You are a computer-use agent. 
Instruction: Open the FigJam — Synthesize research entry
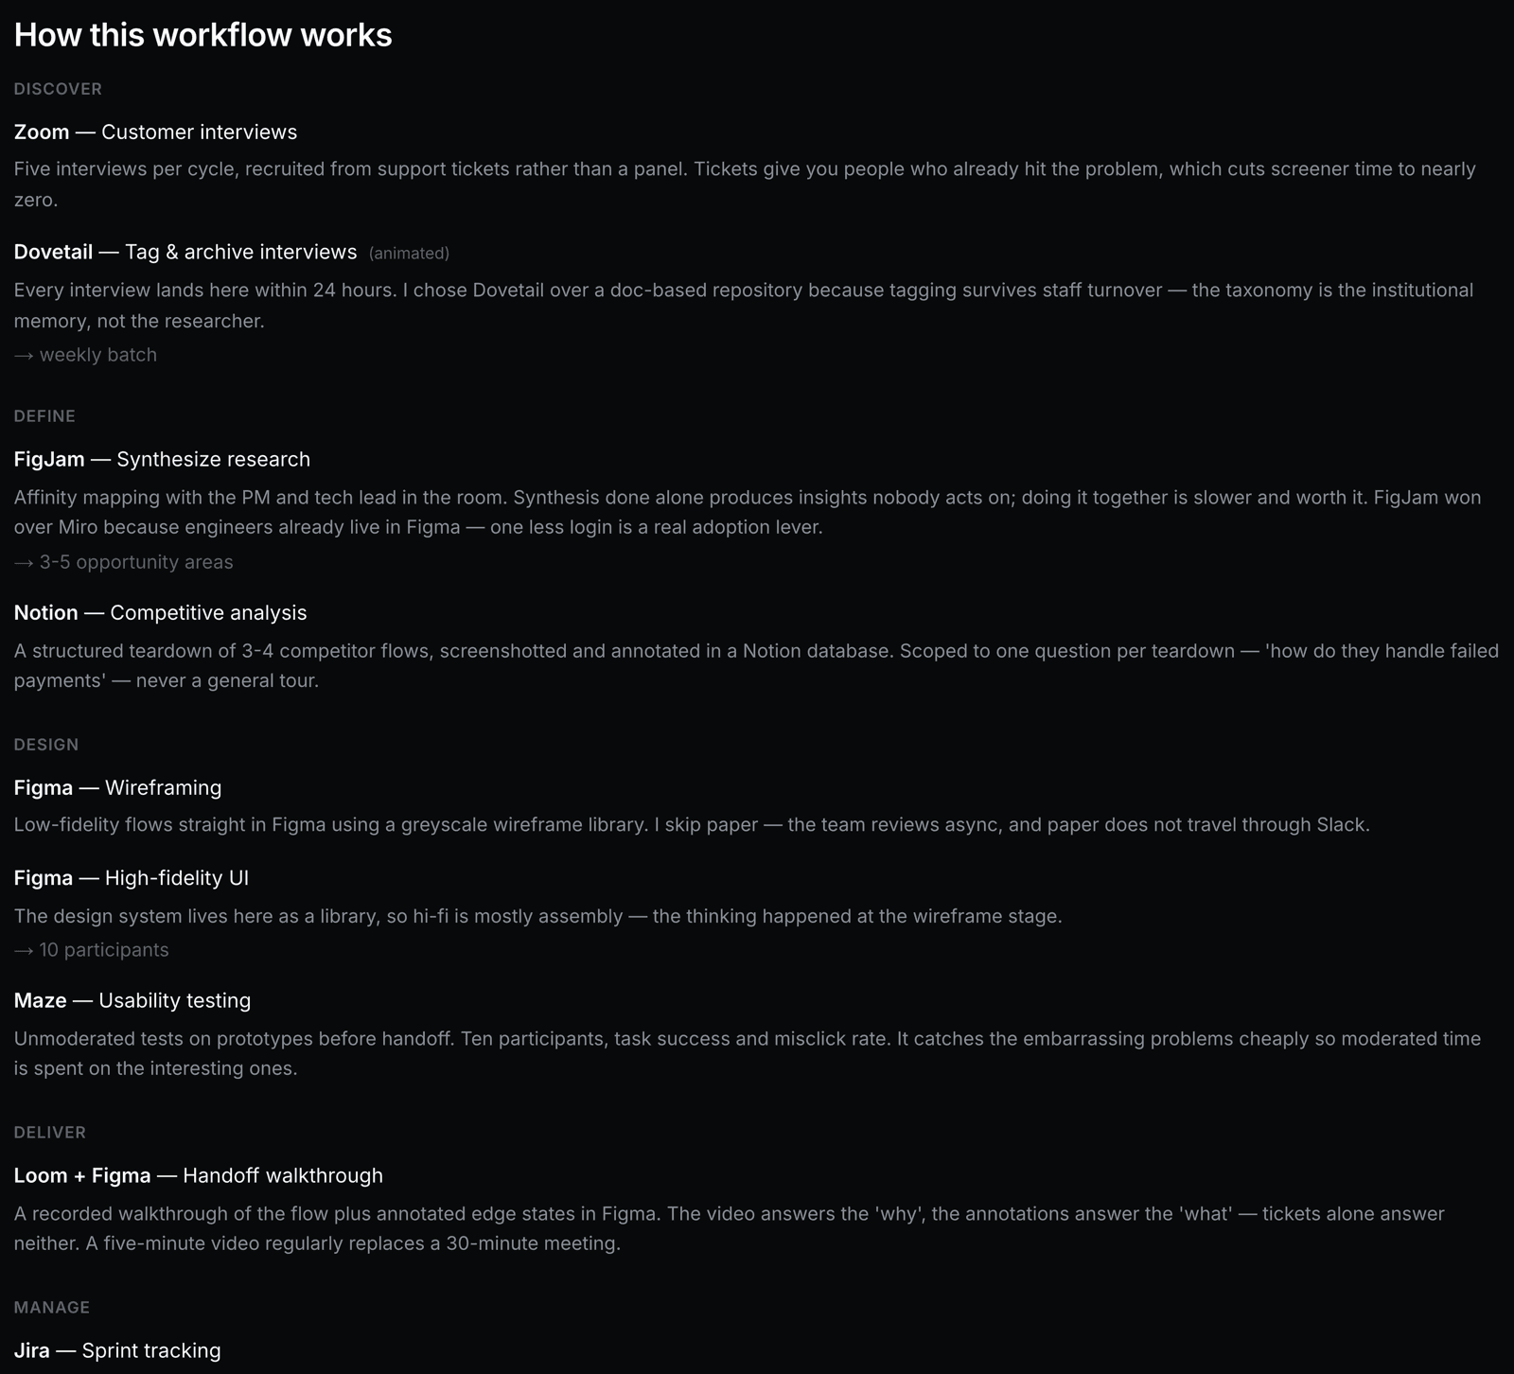point(162,459)
